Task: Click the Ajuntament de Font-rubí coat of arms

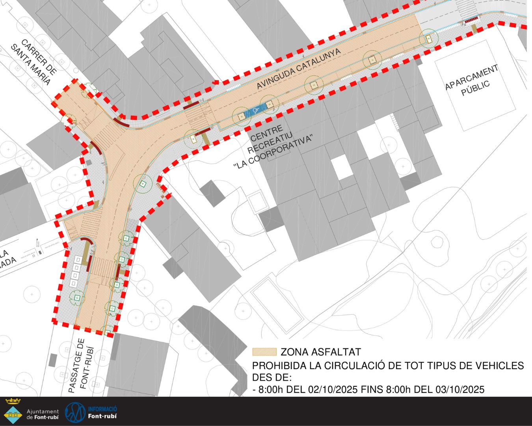Action: [x=13, y=411]
